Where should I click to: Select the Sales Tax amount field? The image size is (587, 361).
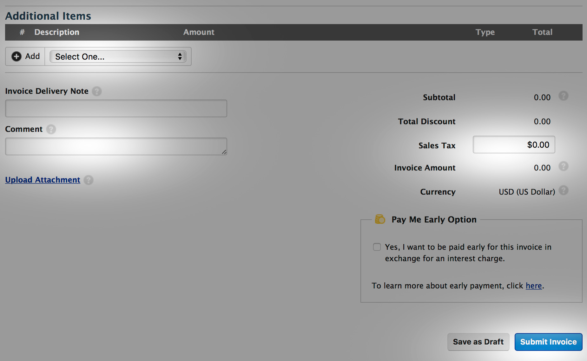[514, 145]
